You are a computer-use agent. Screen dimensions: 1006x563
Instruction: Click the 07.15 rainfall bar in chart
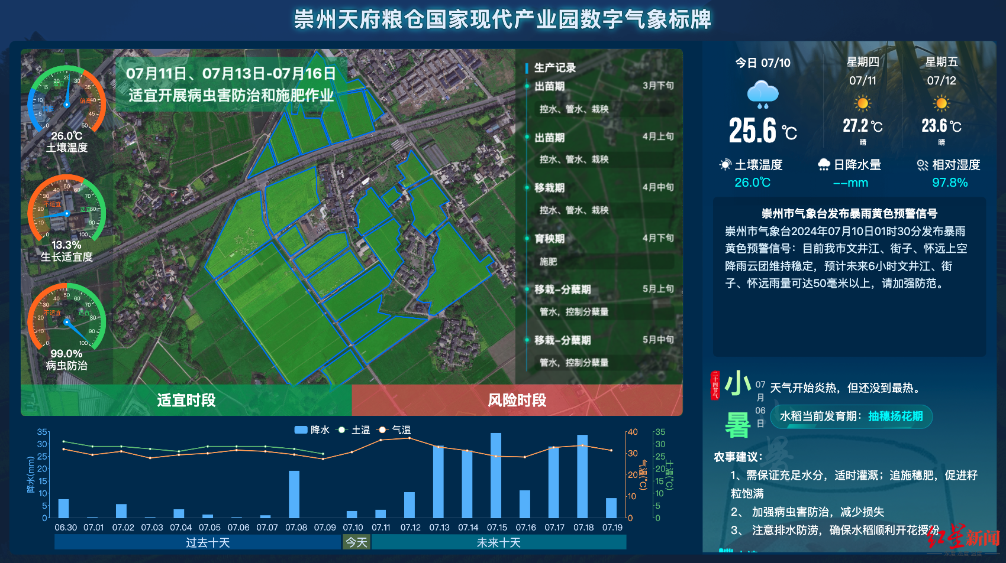tap(496, 476)
